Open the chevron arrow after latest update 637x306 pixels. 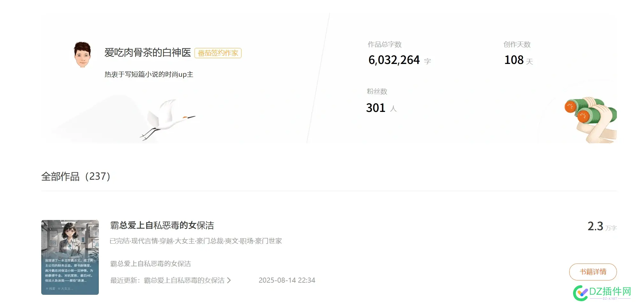(x=229, y=280)
